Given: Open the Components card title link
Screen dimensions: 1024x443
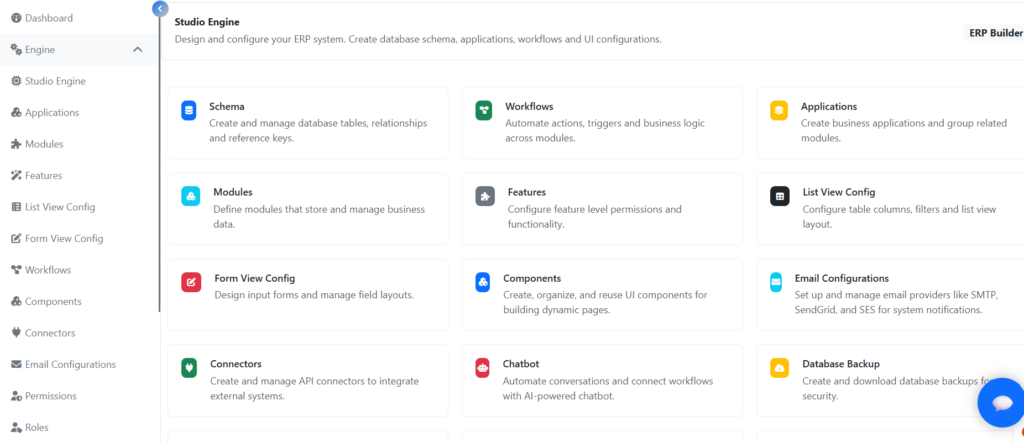Looking at the screenshot, I should (532, 278).
